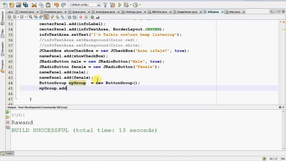Re-run with different parameters in Output panel
The width and height of the screenshot is (286, 161).
pos(8,117)
